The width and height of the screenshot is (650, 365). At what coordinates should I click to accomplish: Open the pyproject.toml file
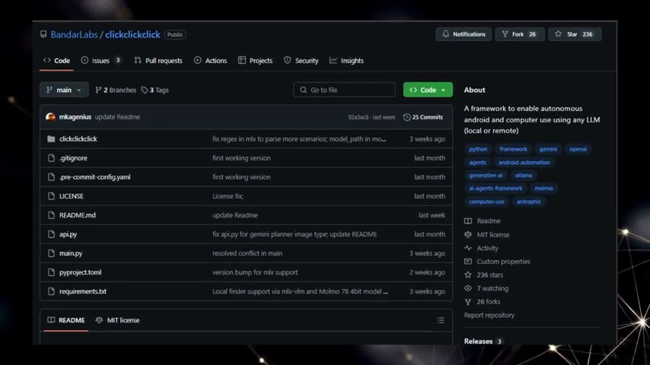80,272
